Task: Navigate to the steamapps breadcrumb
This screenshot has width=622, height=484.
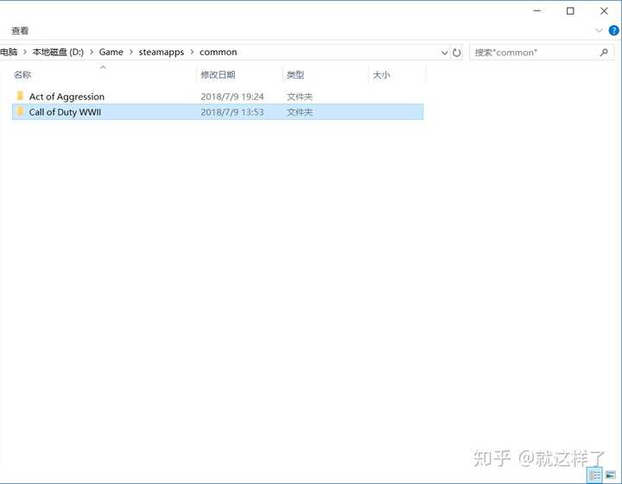Action: tap(161, 52)
